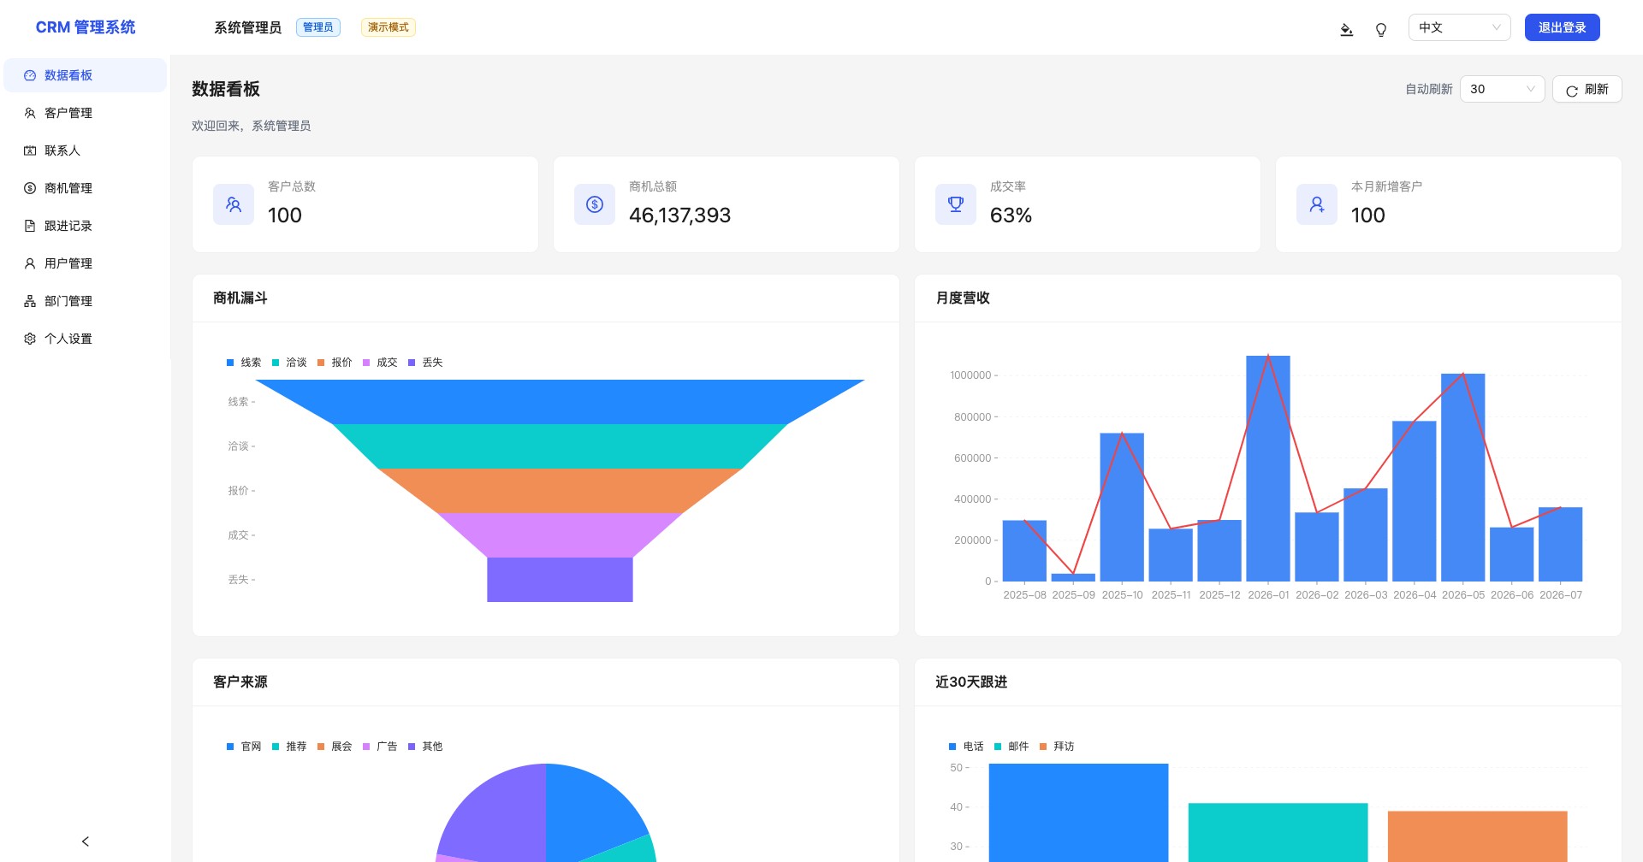Click the opportunity dollar icon in sidebar
The height and width of the screenshot is (862, 1643).
(x=30, y=188)
